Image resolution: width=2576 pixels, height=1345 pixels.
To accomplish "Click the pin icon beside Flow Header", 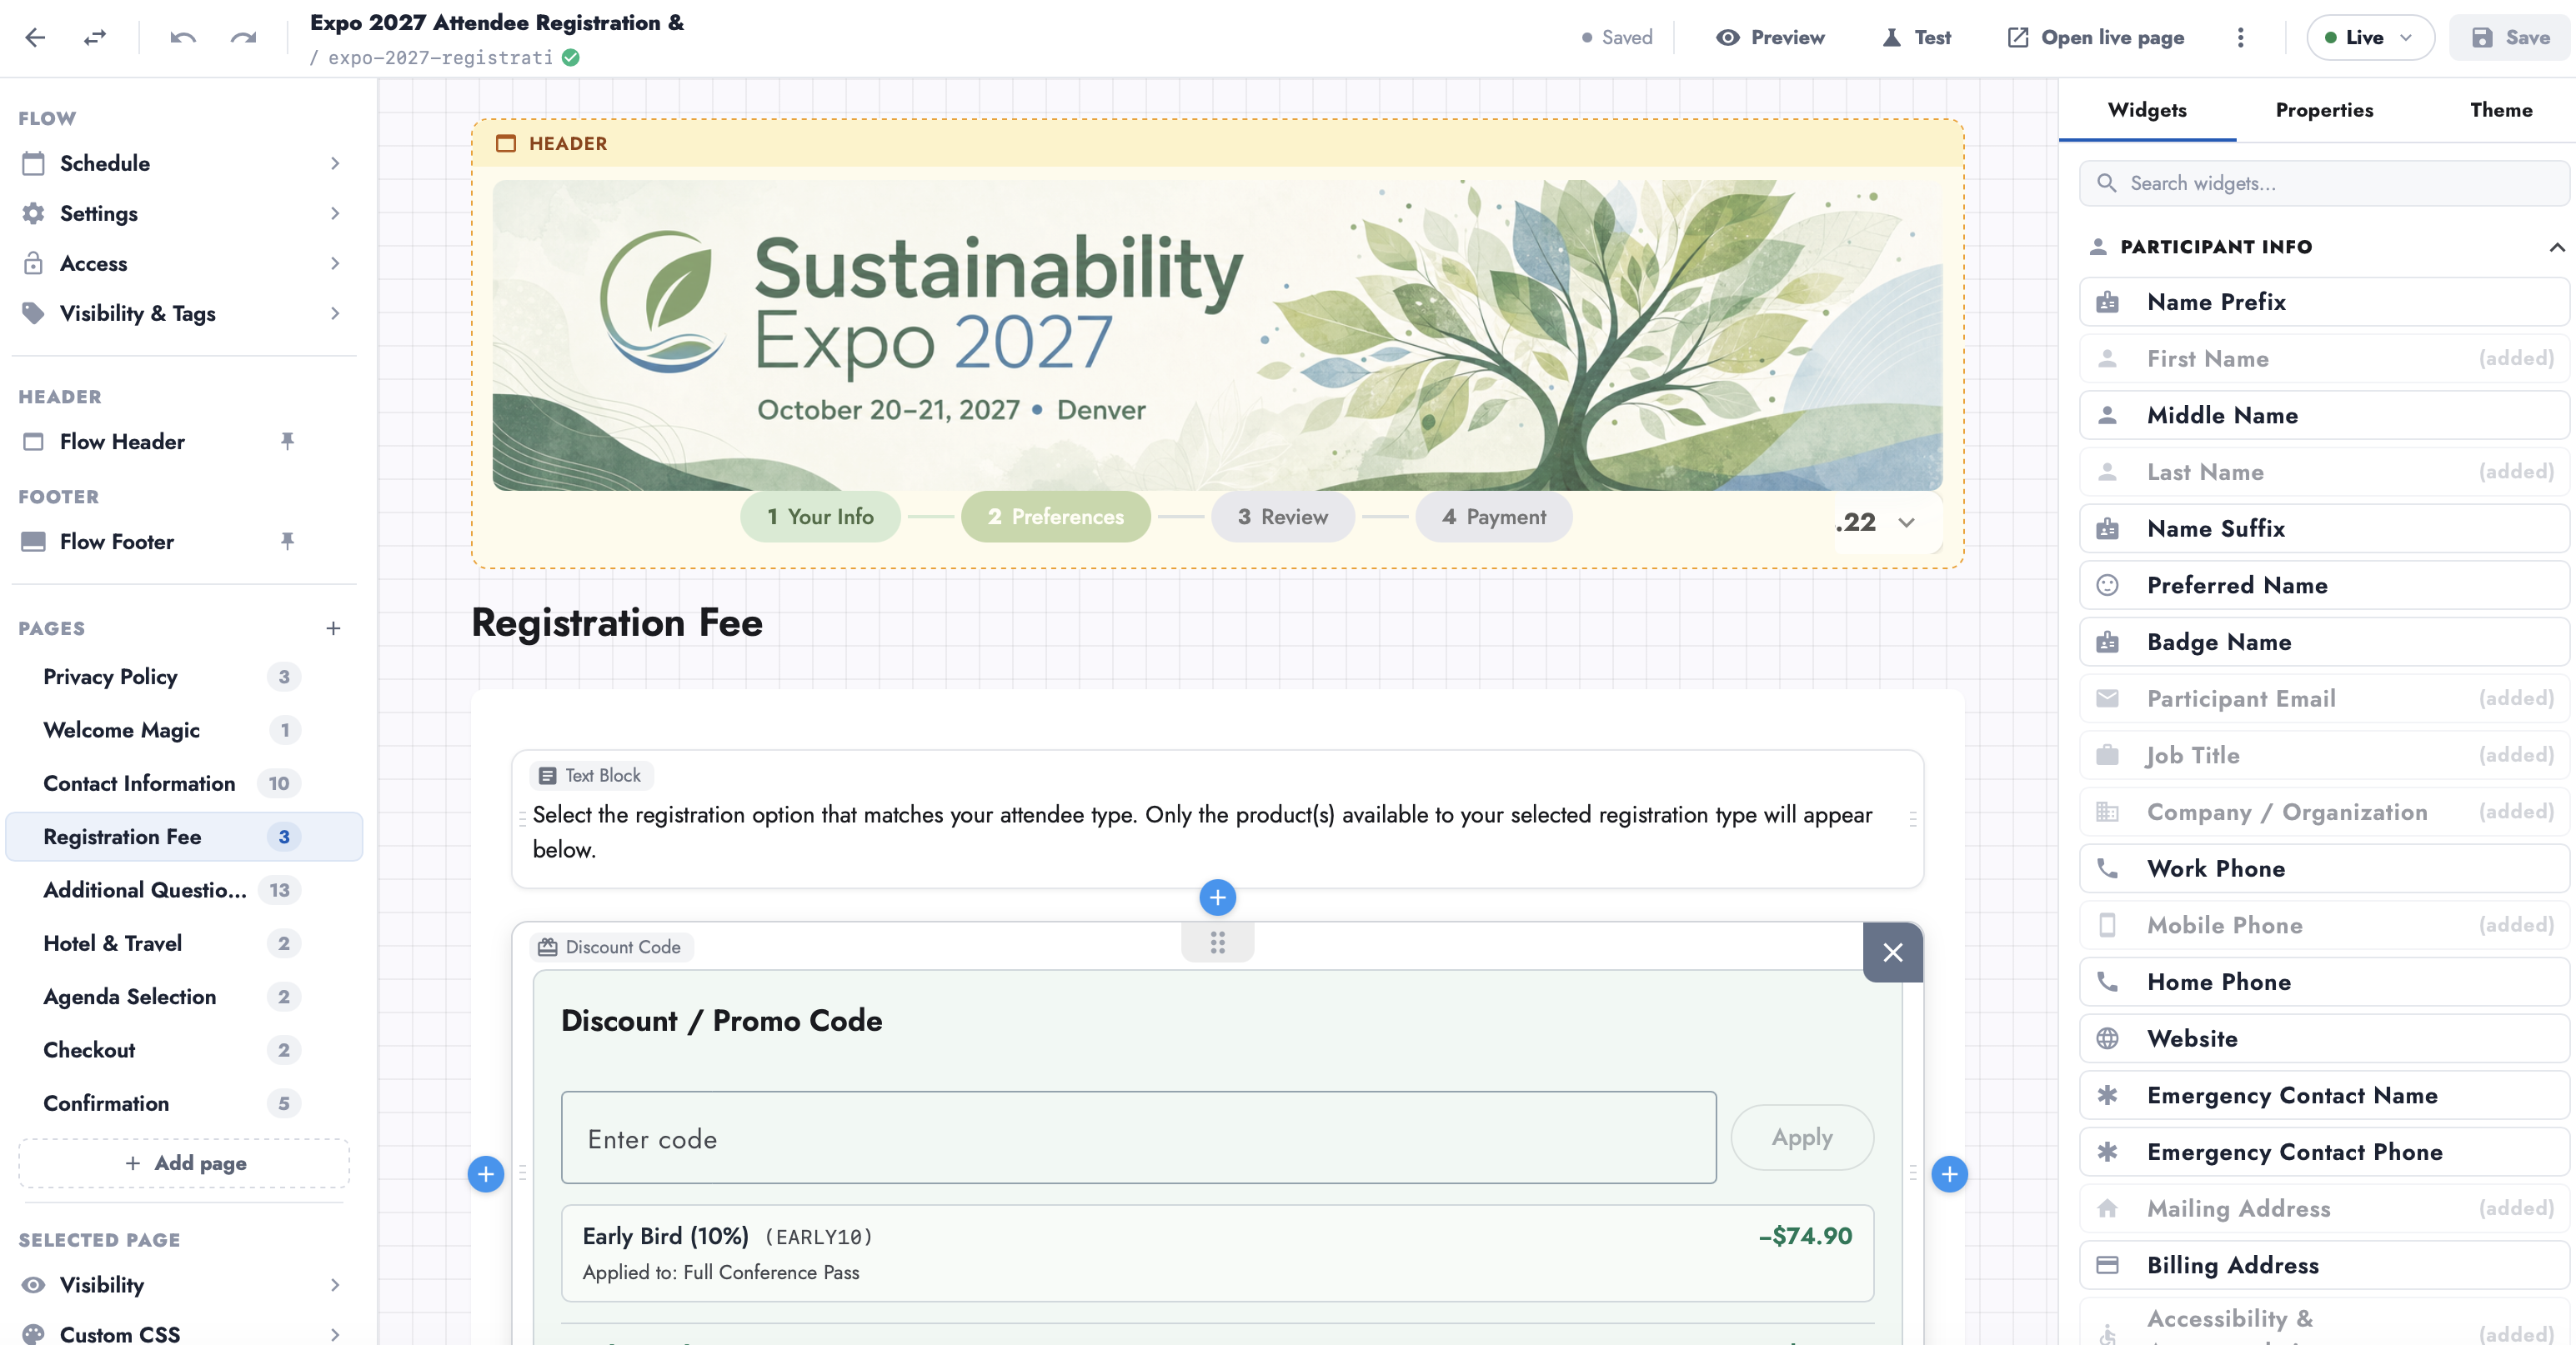I will point(287,441).
